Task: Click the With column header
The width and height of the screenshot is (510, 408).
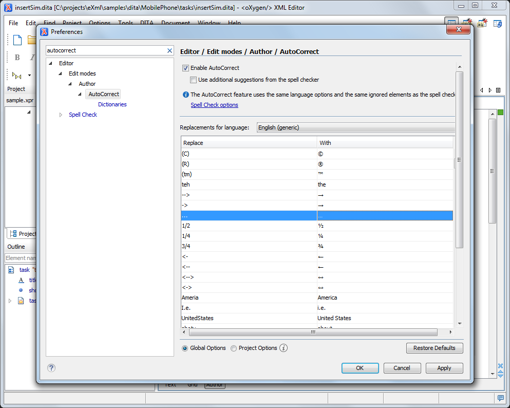Action: pos(385,143)
